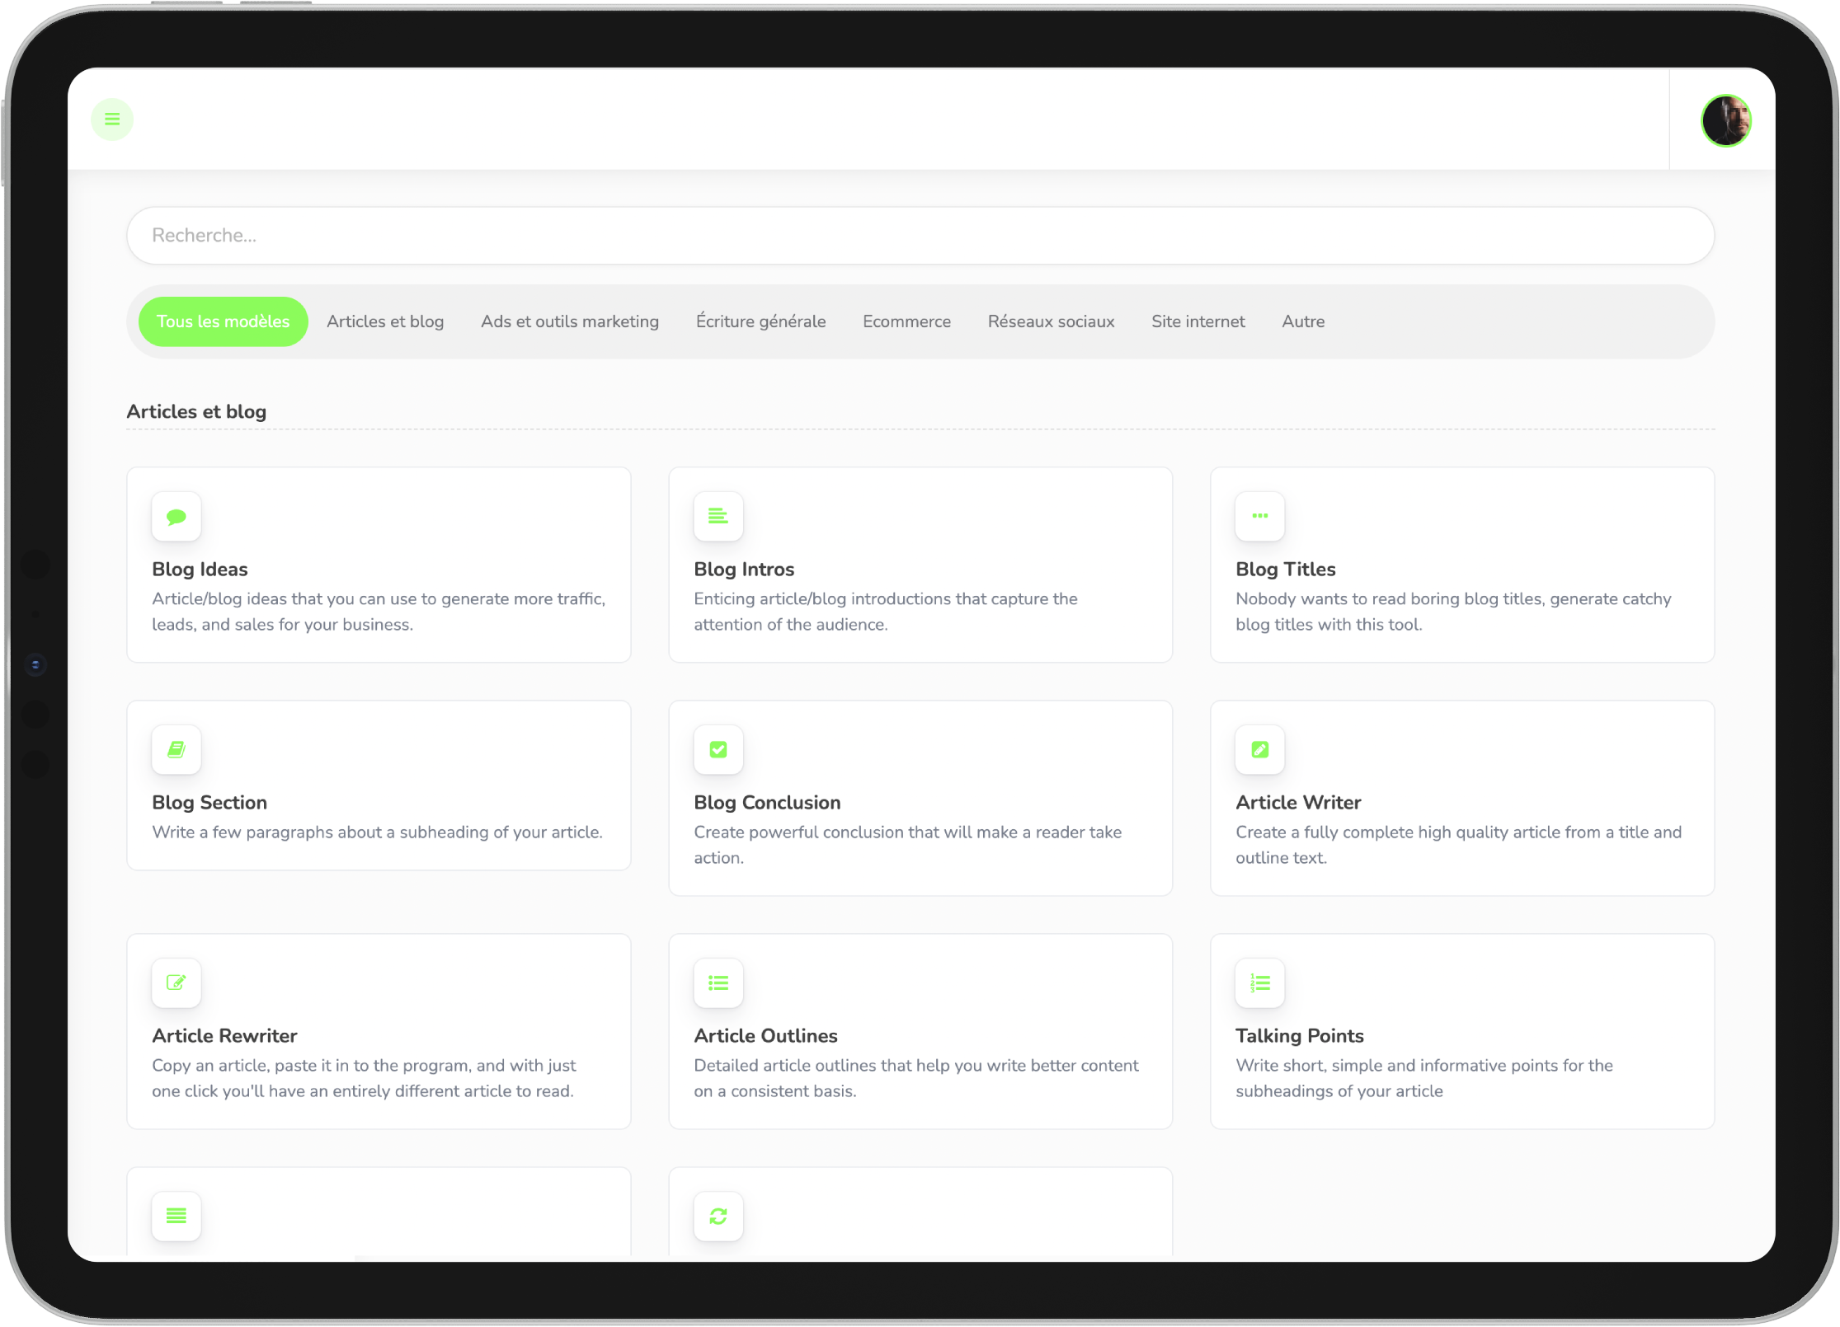The height and width of the screenshot is (1327, 1840).
Task: Click the Article Writer pencil icon
Action: point(1259,750)
